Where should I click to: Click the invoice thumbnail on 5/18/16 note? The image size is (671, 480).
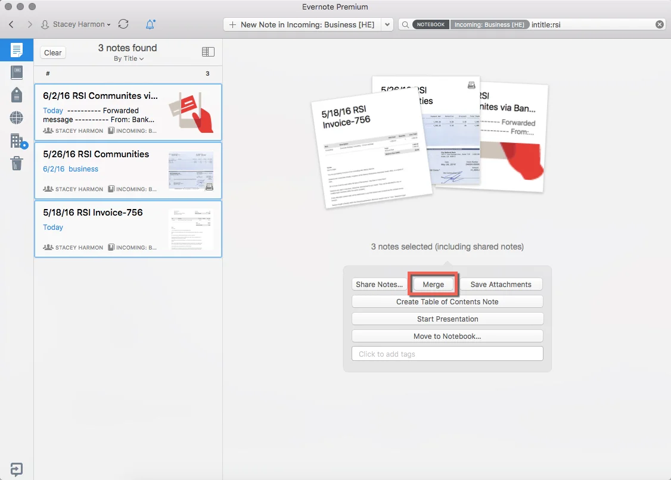(x=191, y=229)
